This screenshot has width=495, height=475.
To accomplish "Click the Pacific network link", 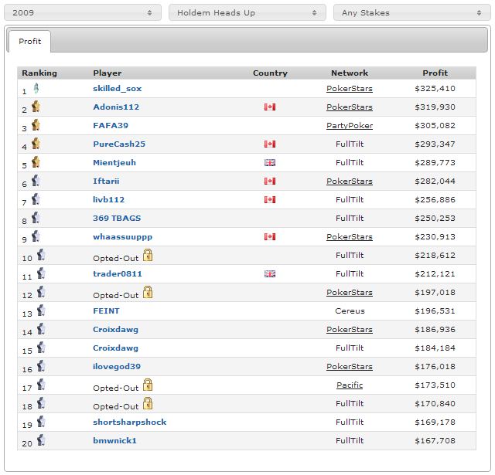I will (350, 385).
